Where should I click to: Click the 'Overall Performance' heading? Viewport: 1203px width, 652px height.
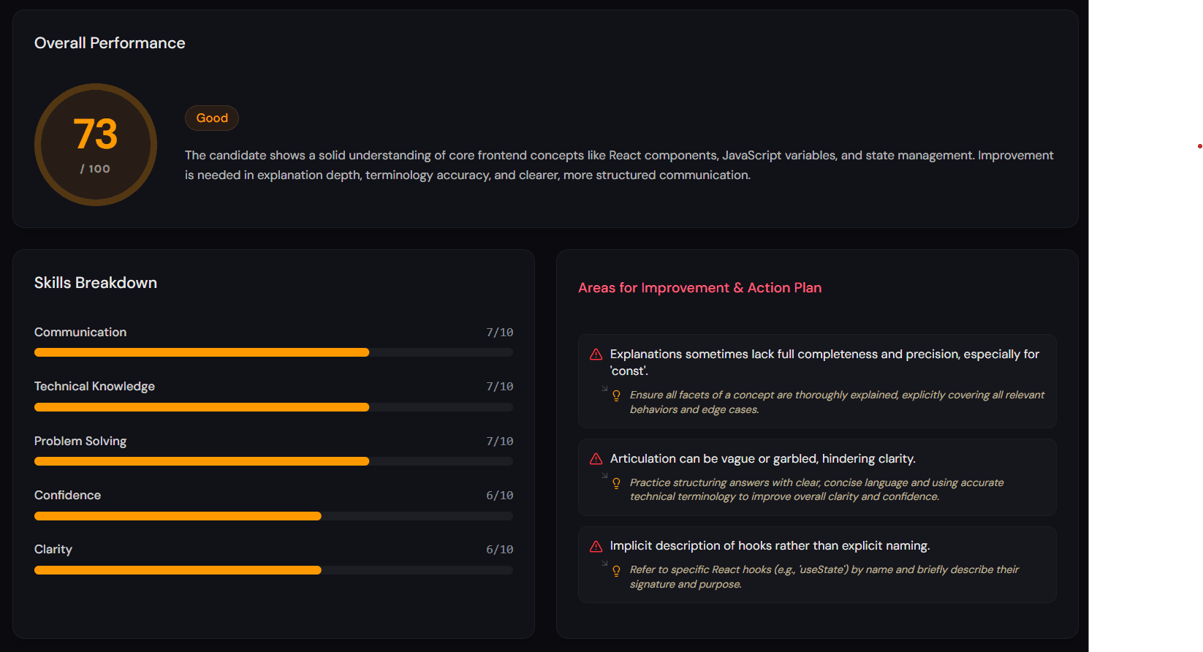[x=110, y=43]
